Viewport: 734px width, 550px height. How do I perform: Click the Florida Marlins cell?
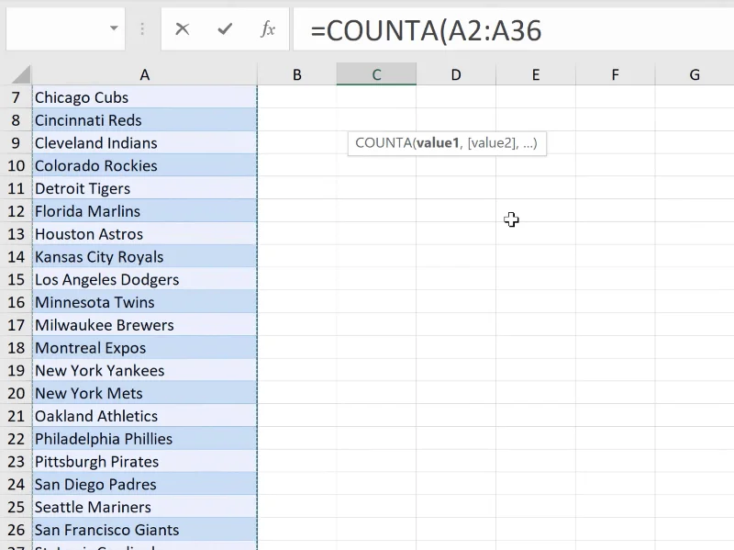point(145,211)
